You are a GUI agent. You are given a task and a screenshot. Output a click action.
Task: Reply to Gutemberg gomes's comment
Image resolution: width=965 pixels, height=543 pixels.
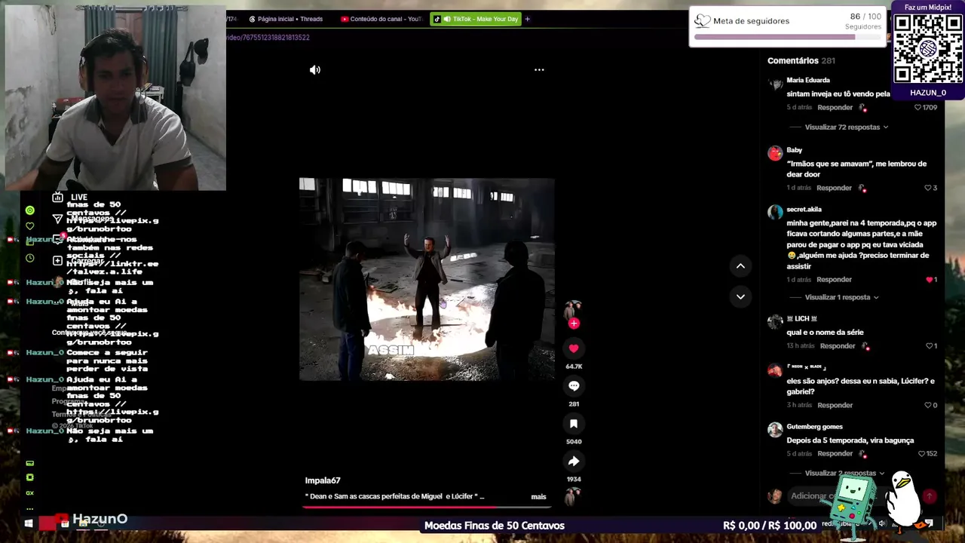click(x=835, y=454)
